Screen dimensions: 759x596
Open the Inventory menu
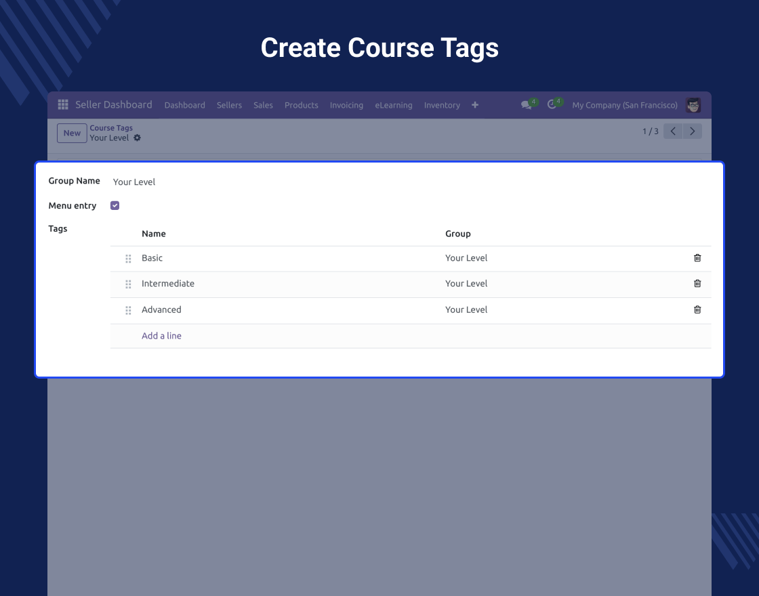point(442,105)
